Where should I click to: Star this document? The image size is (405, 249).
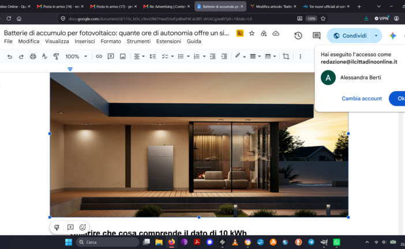(x=252, y=33)
